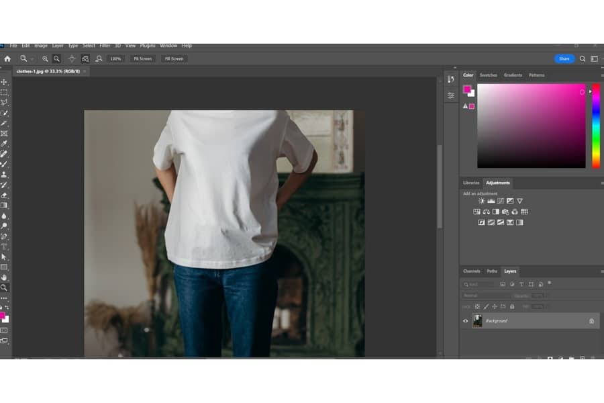Add Photo Filter adjustment
This screenshot has height=403, width=604.
505,212
